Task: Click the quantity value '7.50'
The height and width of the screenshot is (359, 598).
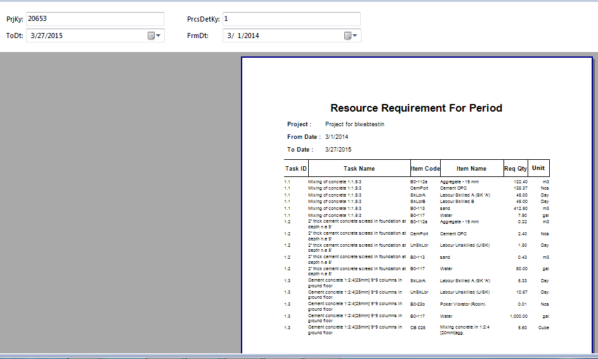Action: pyautogui.click(x=523, y=215)
